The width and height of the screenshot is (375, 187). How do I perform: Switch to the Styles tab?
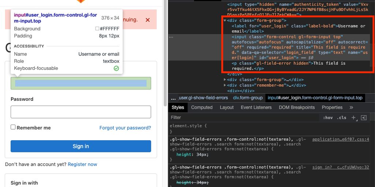pos(178,107)
